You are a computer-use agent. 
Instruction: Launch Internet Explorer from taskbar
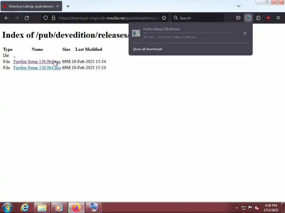coord(25,207)
